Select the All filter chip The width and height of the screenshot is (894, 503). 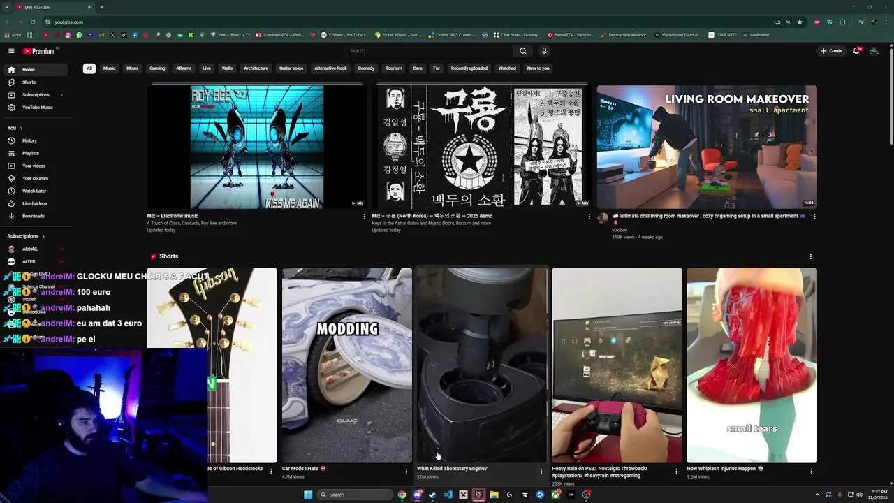[89, 68]
